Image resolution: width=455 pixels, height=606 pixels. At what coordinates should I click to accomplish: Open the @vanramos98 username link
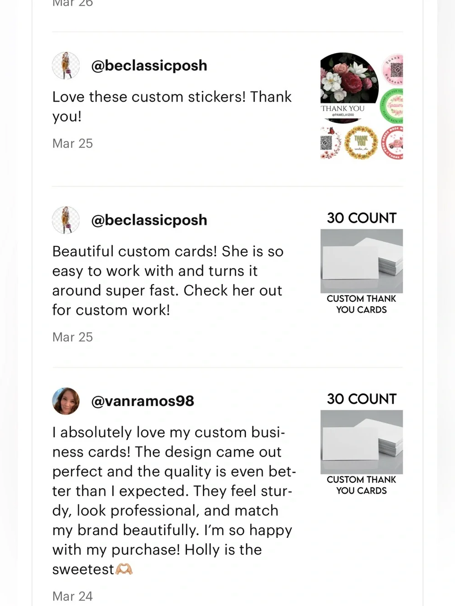pos(142,401)
